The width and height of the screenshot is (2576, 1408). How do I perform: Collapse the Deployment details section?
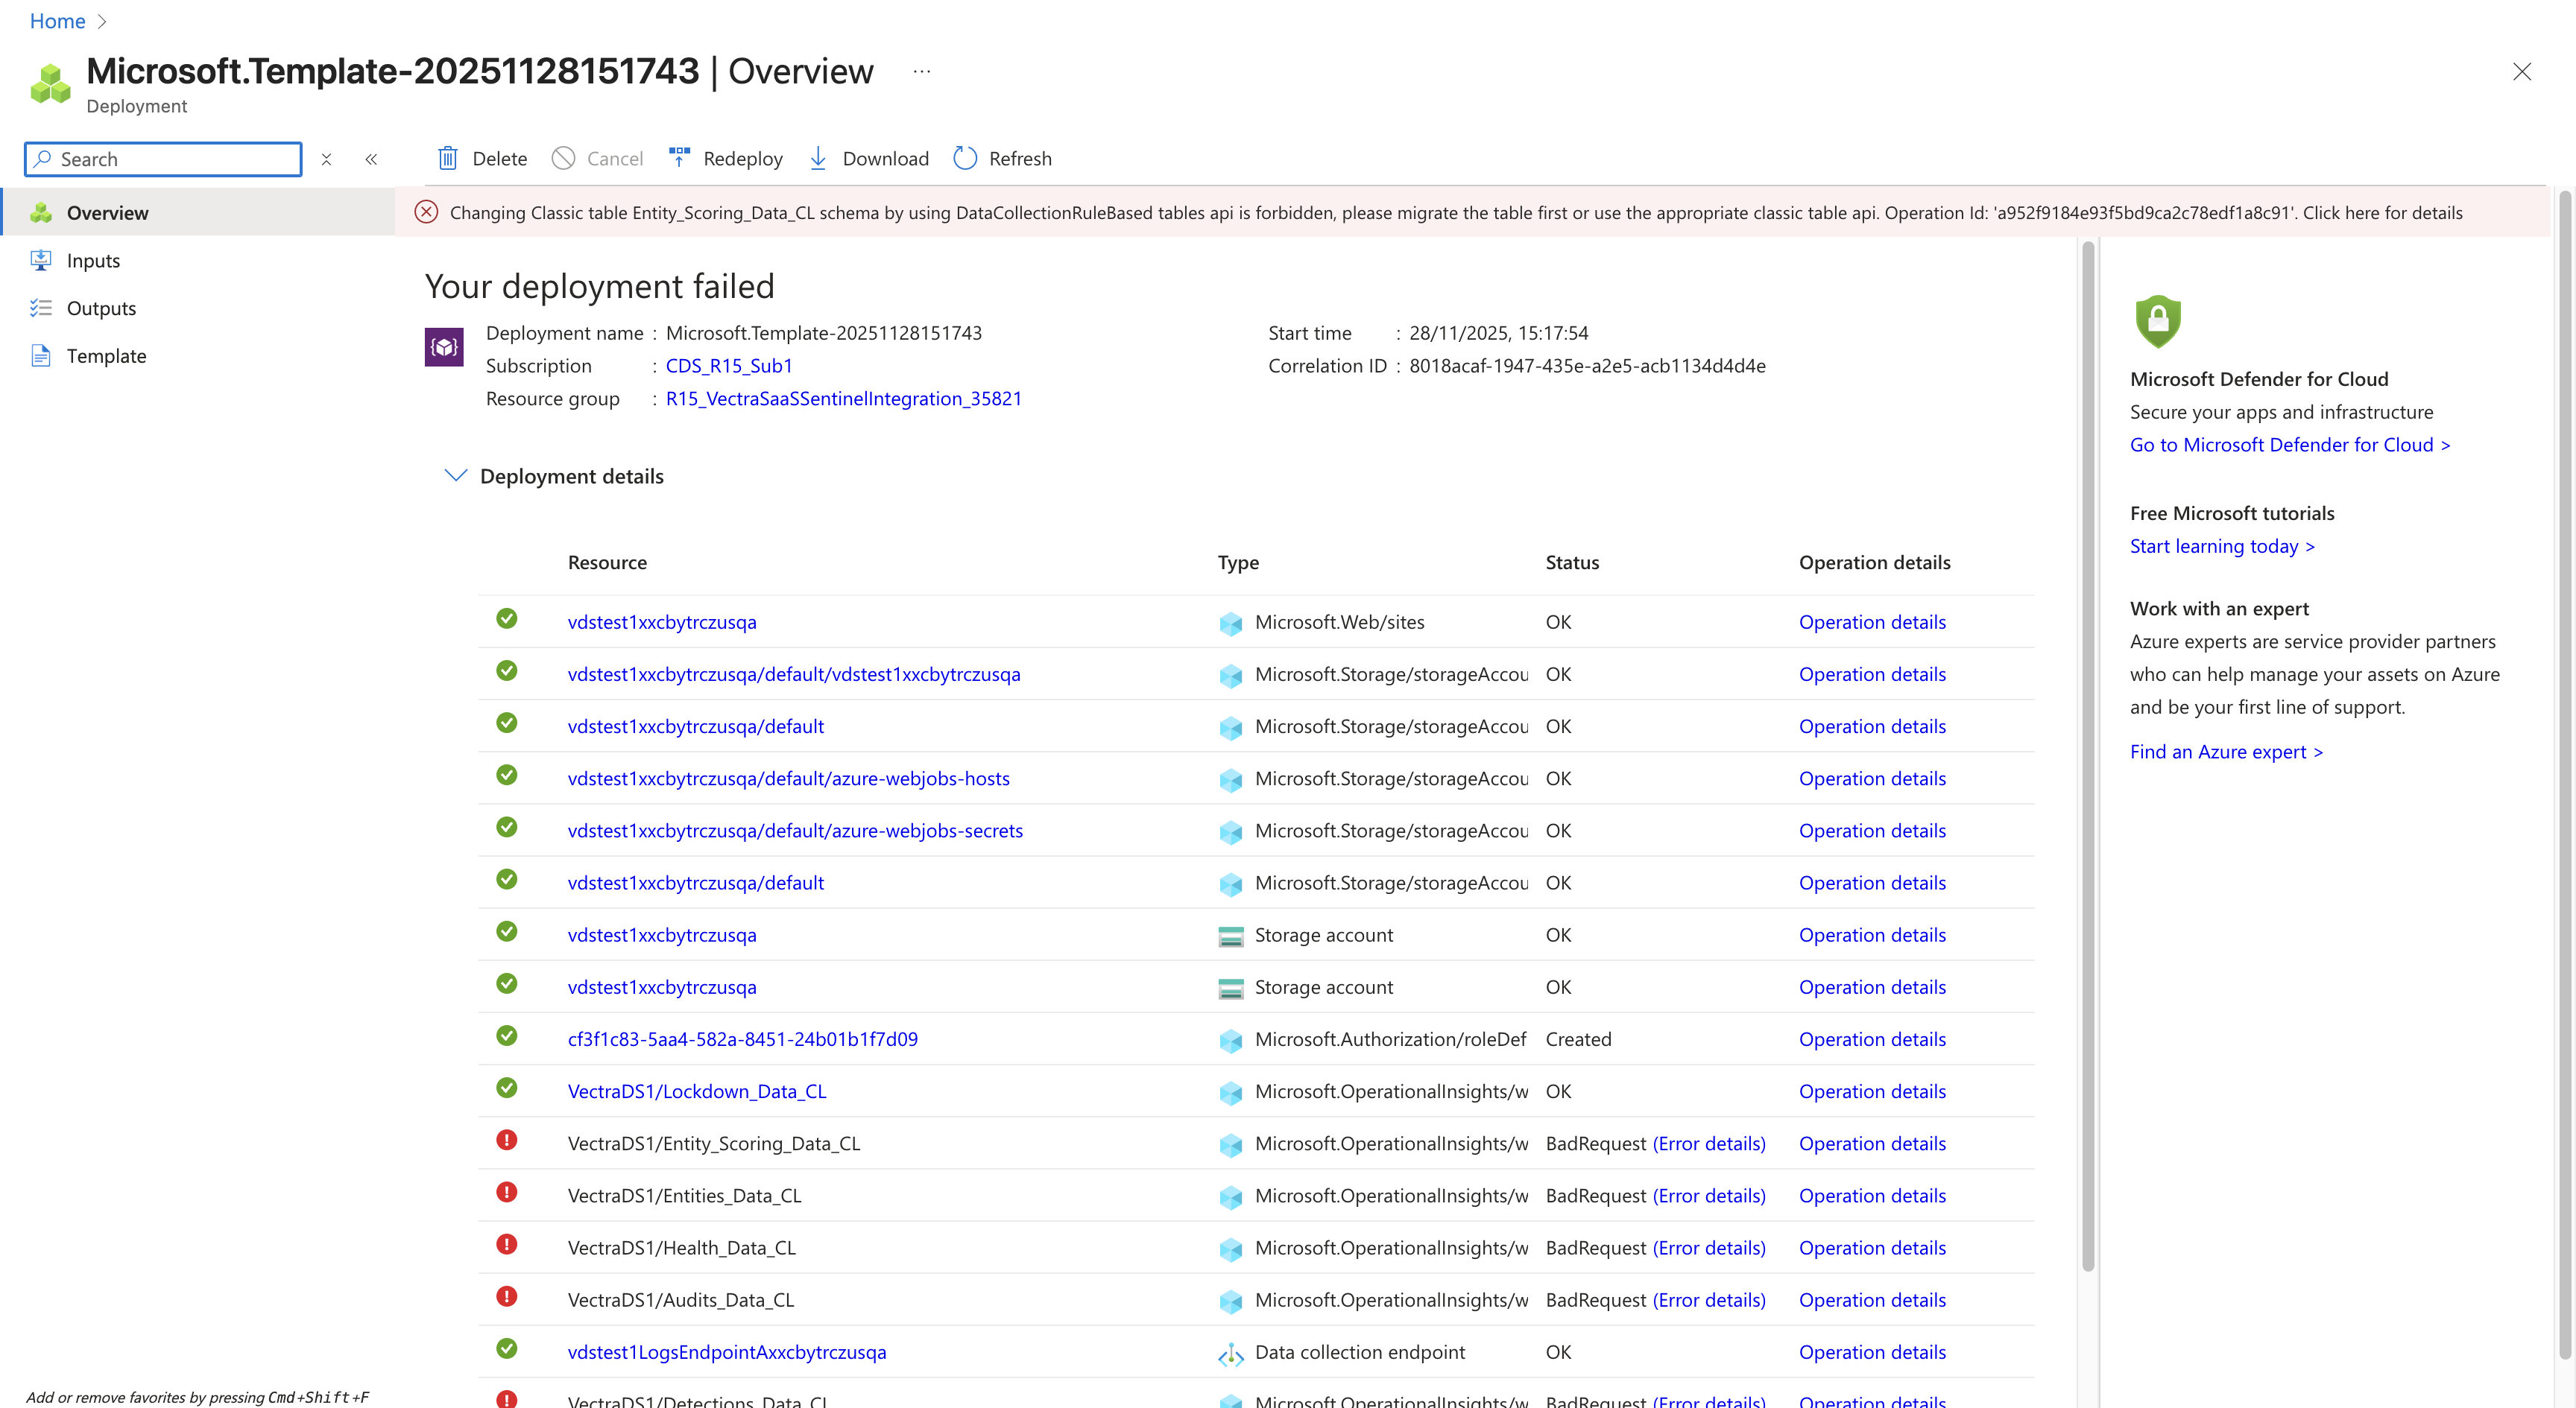pos(455,475)
